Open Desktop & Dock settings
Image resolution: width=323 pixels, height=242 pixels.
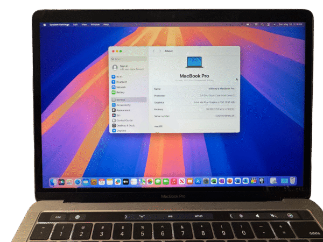(129, 125)
